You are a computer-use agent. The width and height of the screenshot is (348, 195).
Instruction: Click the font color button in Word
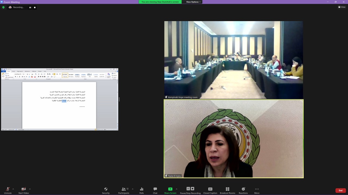coord(35,77)
